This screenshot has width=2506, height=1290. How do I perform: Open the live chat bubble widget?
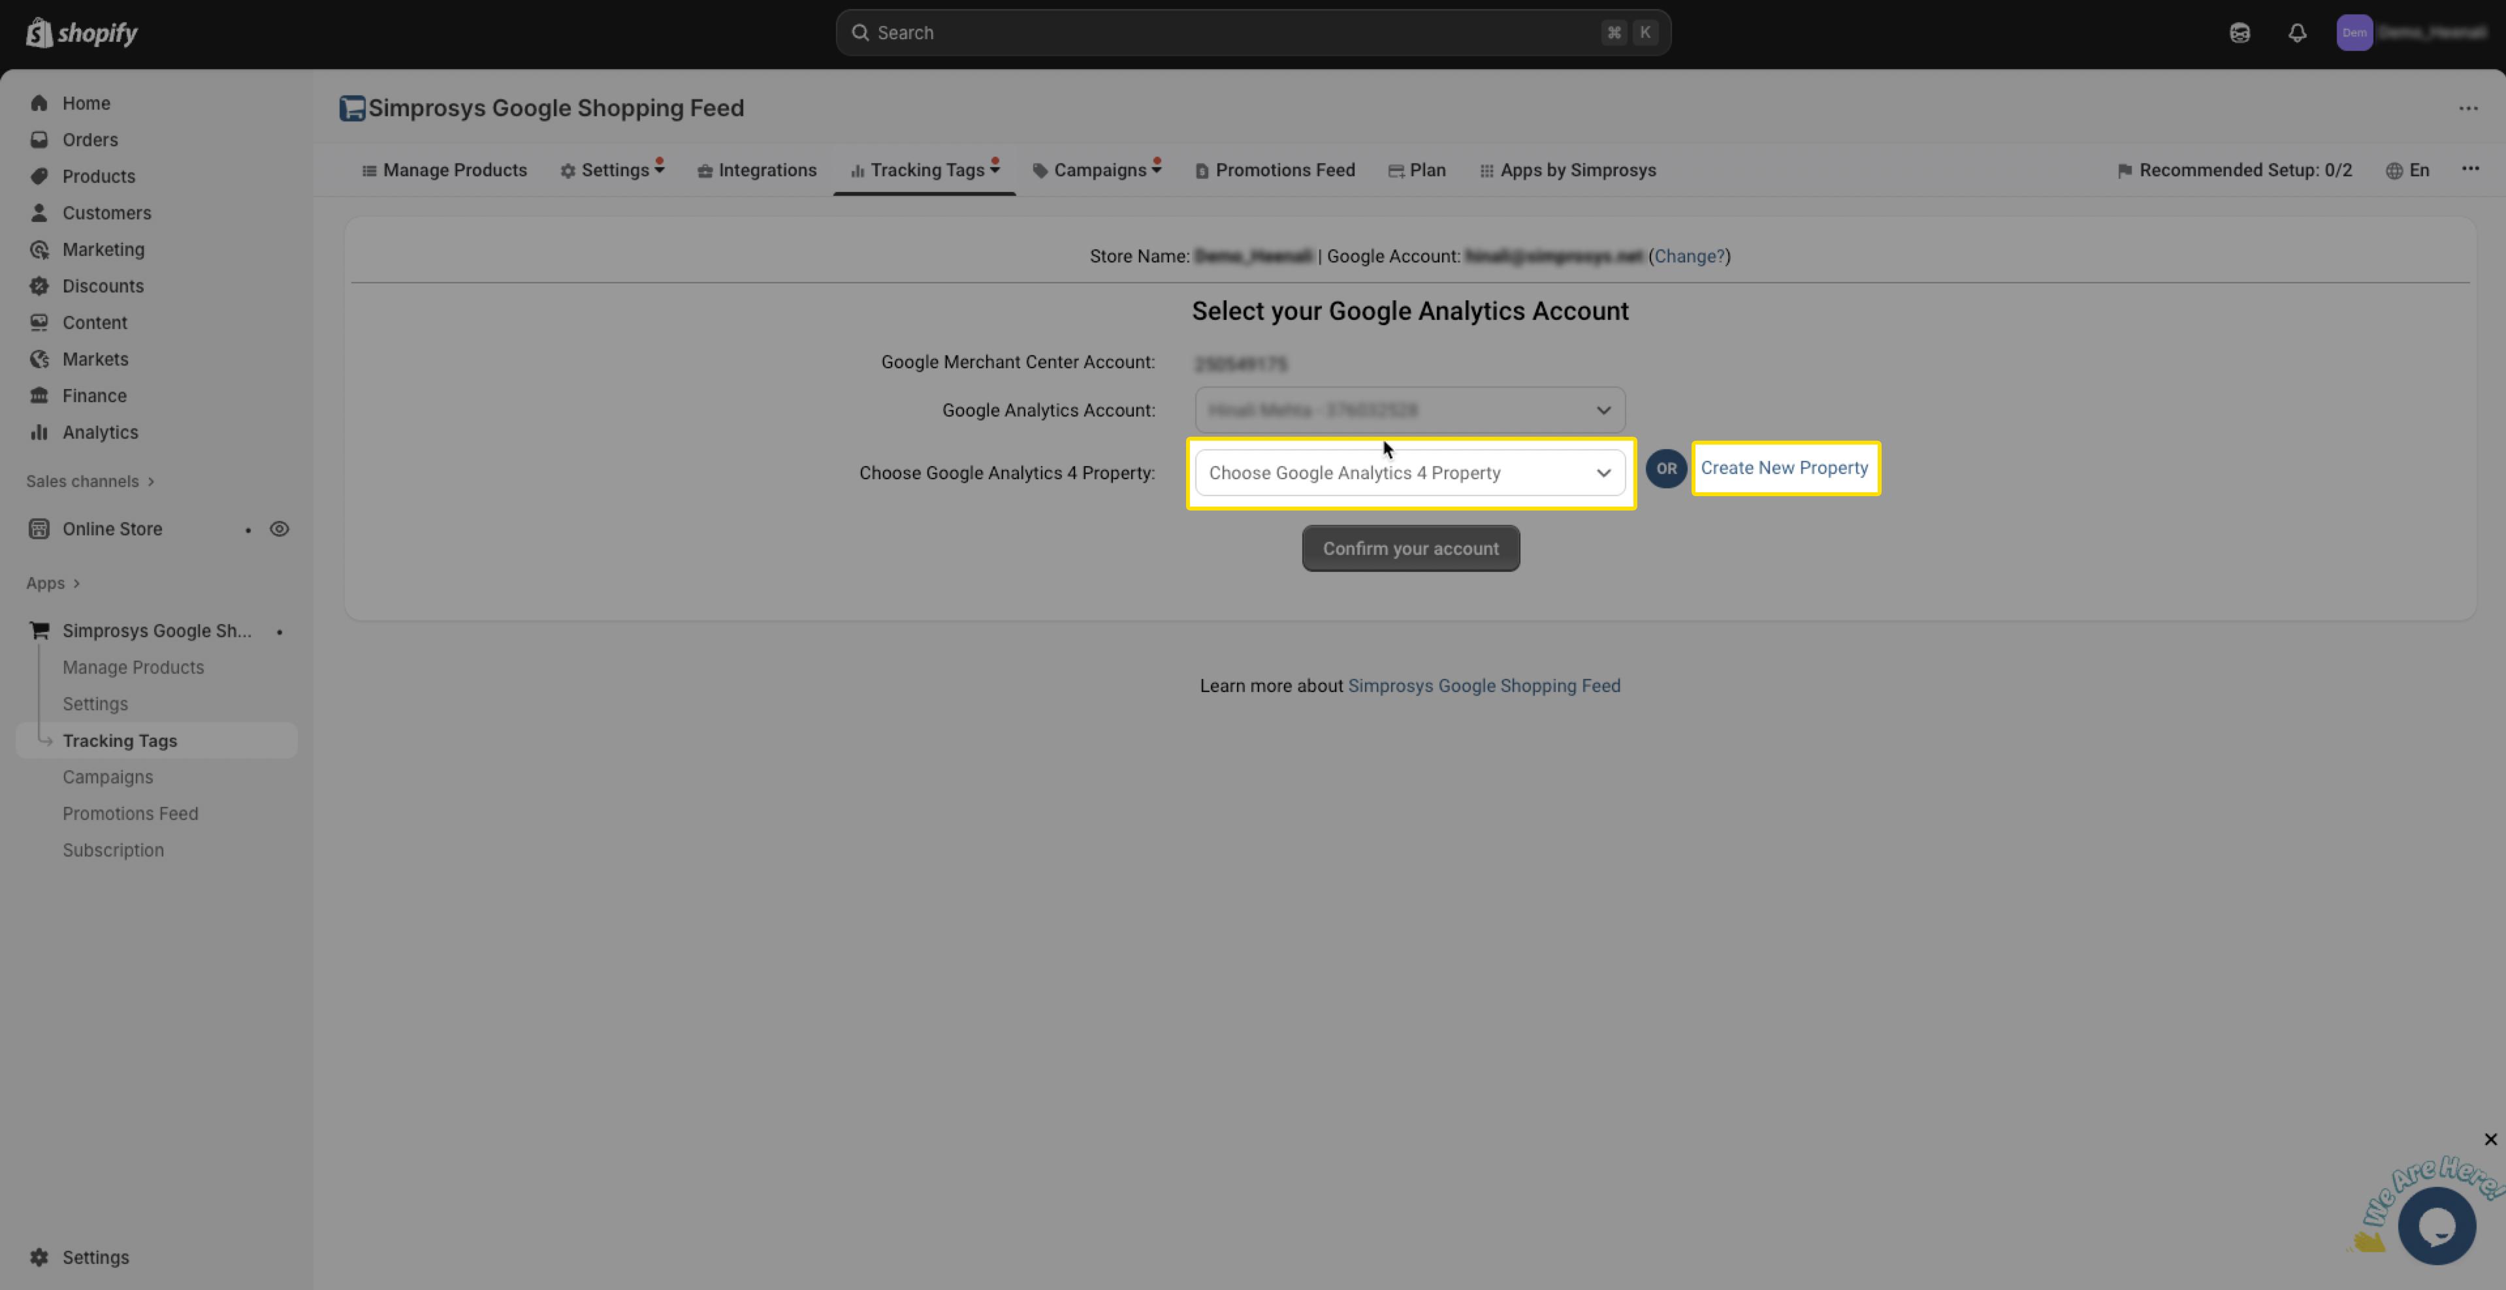tap(2436, 1227)
